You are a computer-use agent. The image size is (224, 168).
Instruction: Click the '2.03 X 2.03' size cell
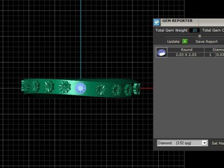[x=186, y=55]
